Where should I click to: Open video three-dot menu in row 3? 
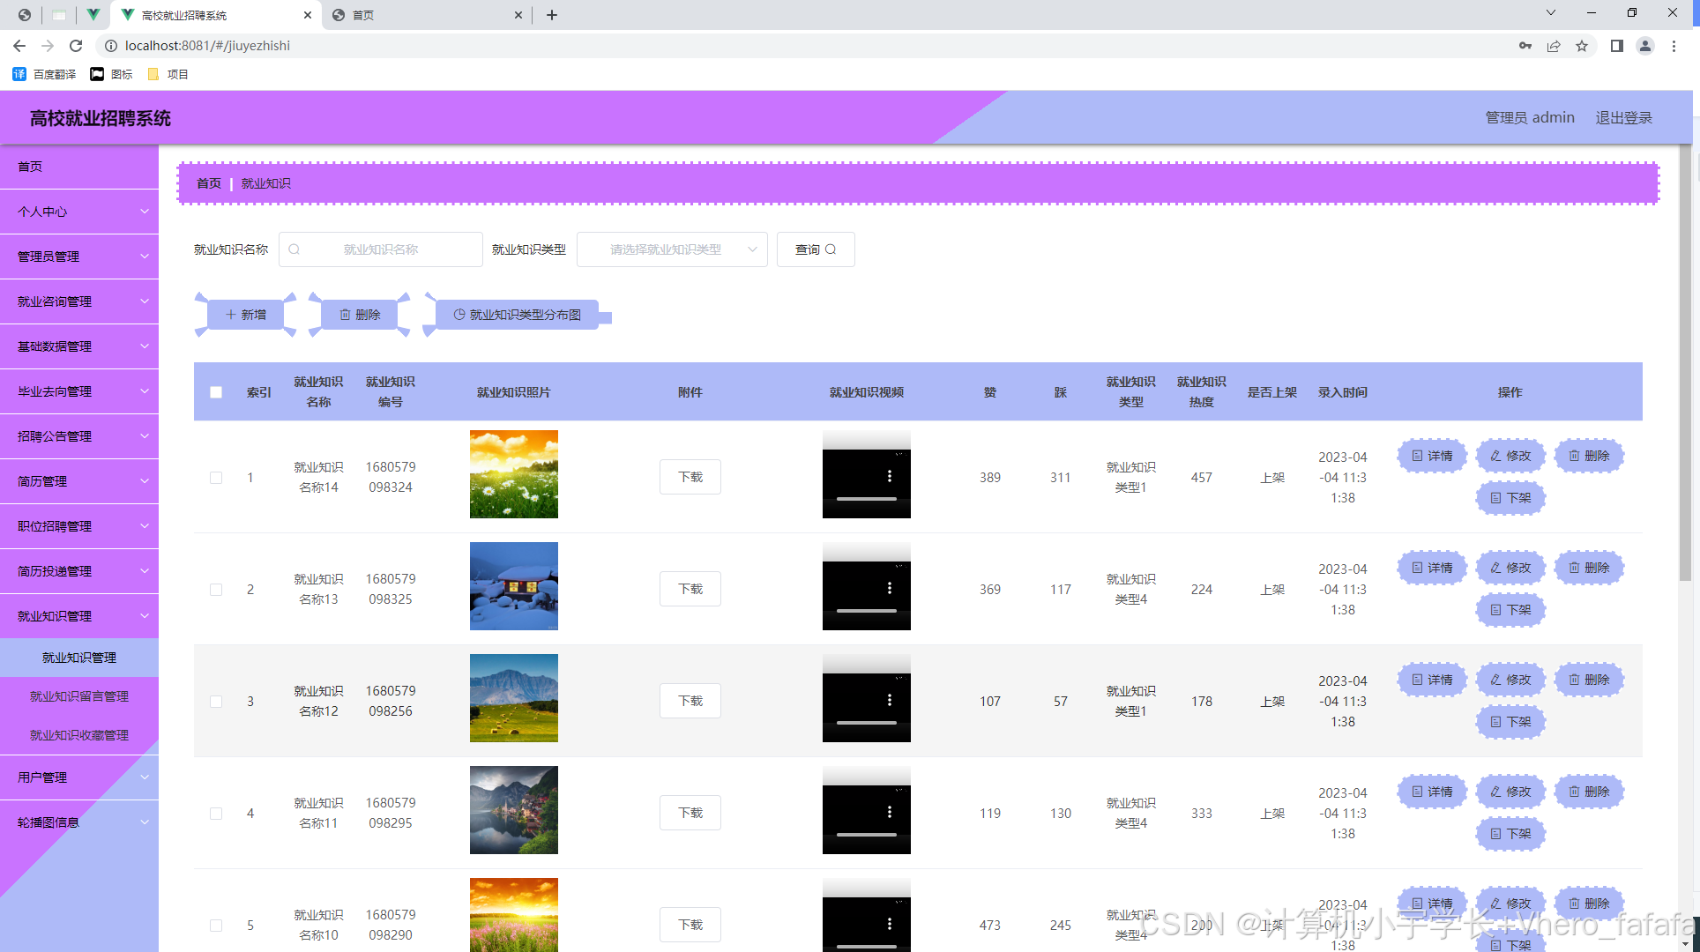pos(889,700)
